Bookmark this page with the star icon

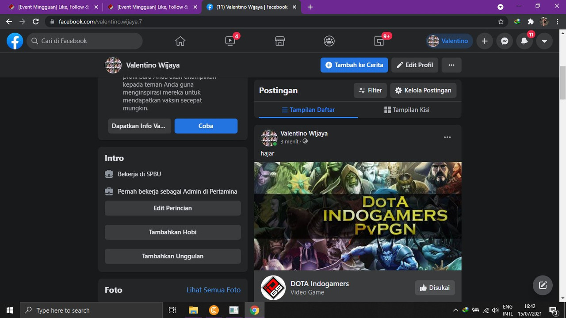pyautogui.click(x=501, y=21)
